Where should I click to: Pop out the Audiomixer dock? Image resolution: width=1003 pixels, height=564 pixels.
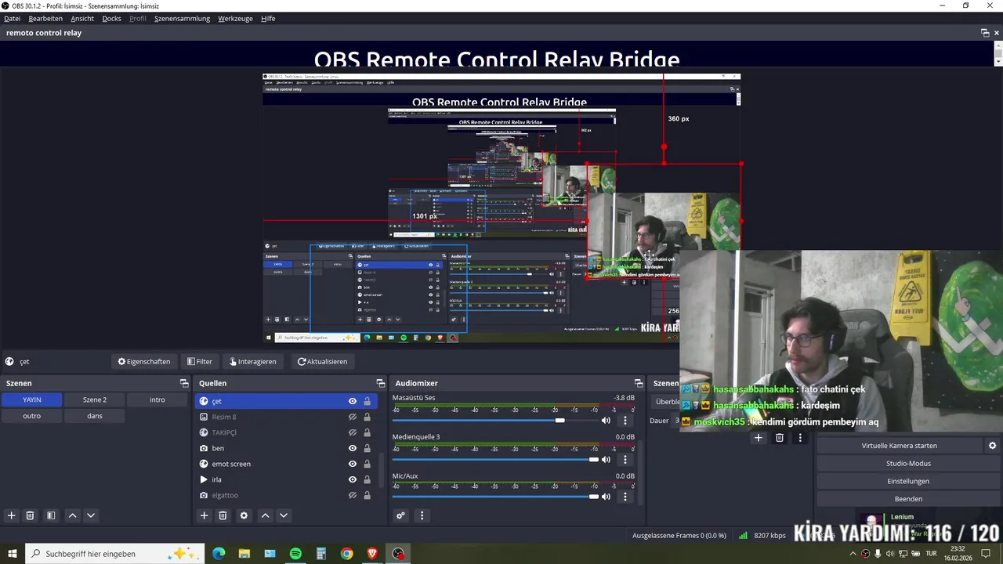tap(639, 383)
